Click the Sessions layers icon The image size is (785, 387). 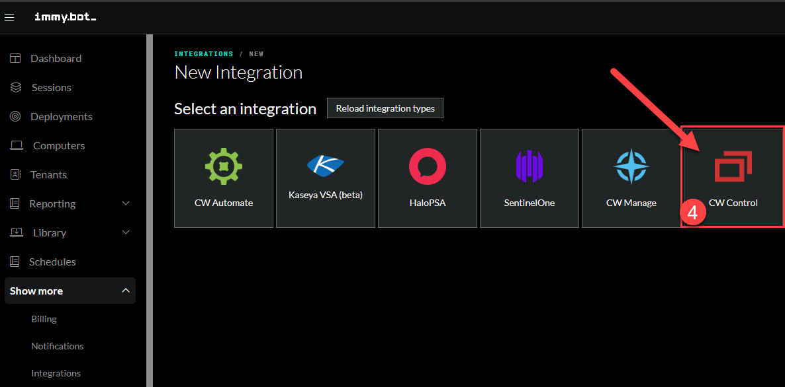pyautogui.click(x=16, y=88)
